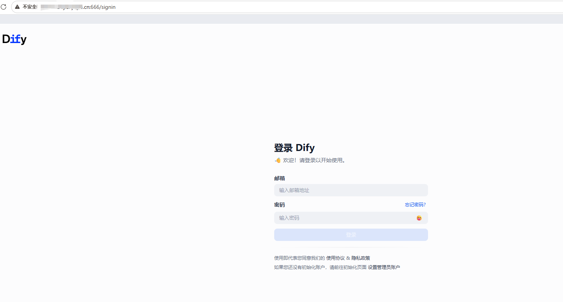Open the 忘记密码? link
563x302 pixels.
pos(415,205)
